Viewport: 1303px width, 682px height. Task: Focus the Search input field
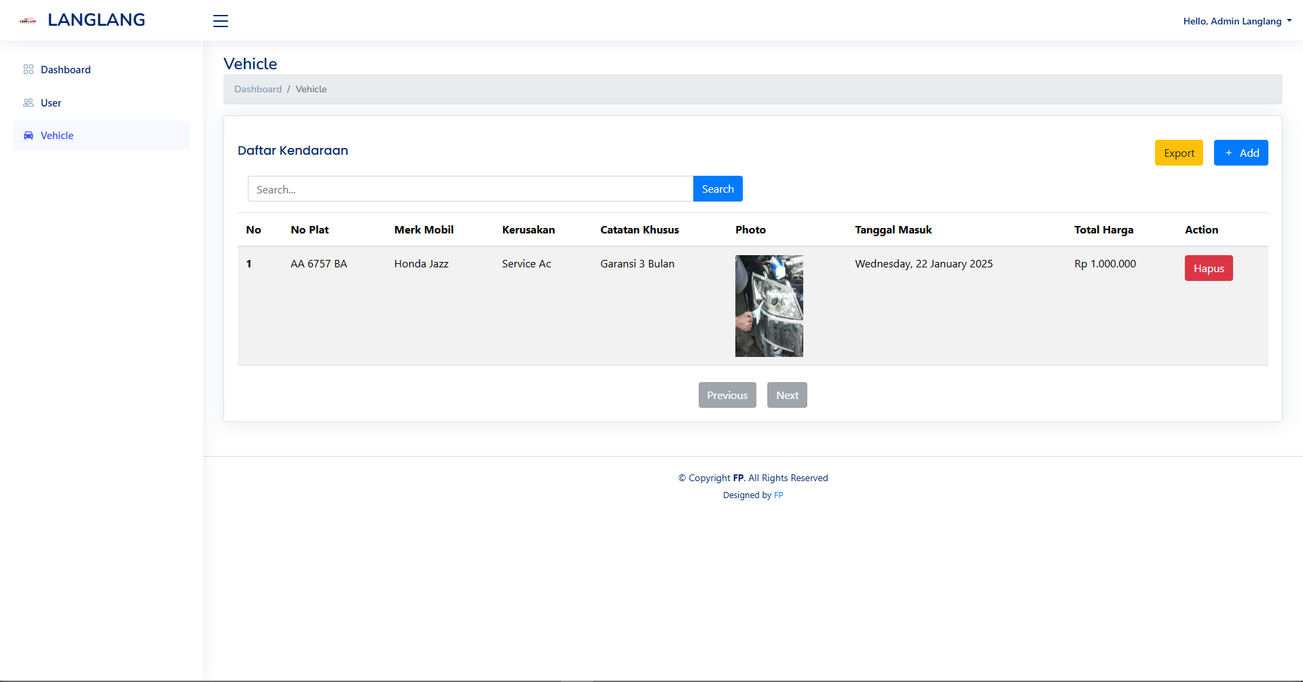(470, 189)
